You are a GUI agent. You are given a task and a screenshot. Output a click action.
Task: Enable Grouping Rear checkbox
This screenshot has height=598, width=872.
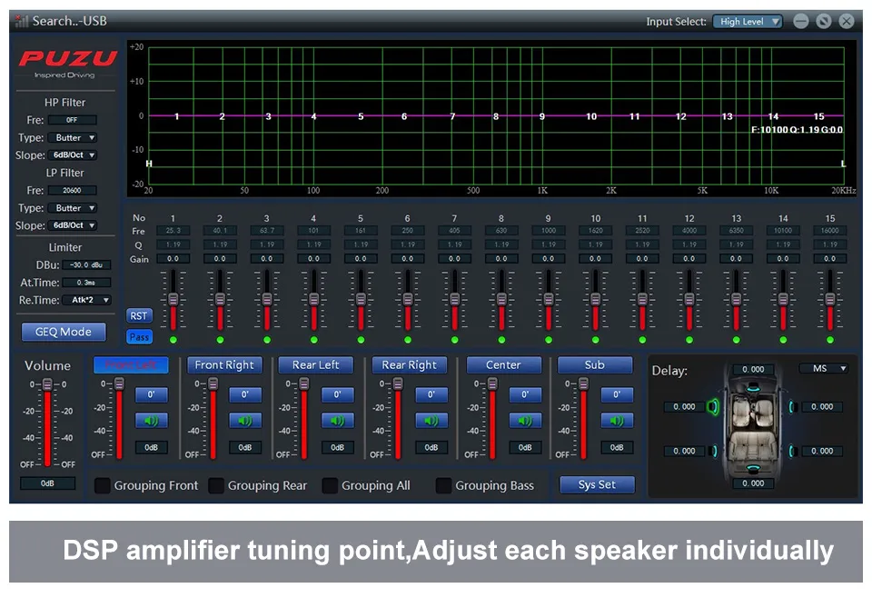pos(216,485)
